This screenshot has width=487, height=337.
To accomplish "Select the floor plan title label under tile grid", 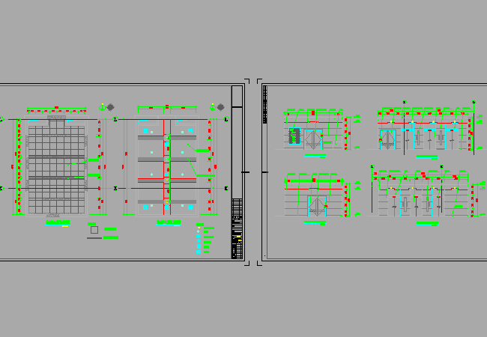I will pos(57,222).
